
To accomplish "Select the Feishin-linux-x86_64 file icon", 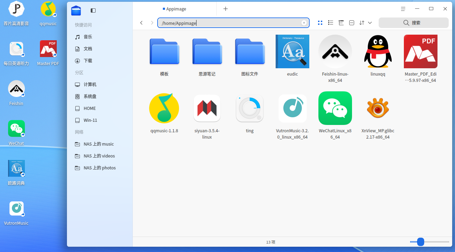I will (335, 51).
